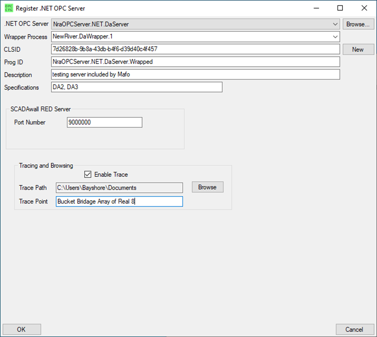Click the Port Number label
The height and width of the screenshot is (337, 377).
[30, 122]
